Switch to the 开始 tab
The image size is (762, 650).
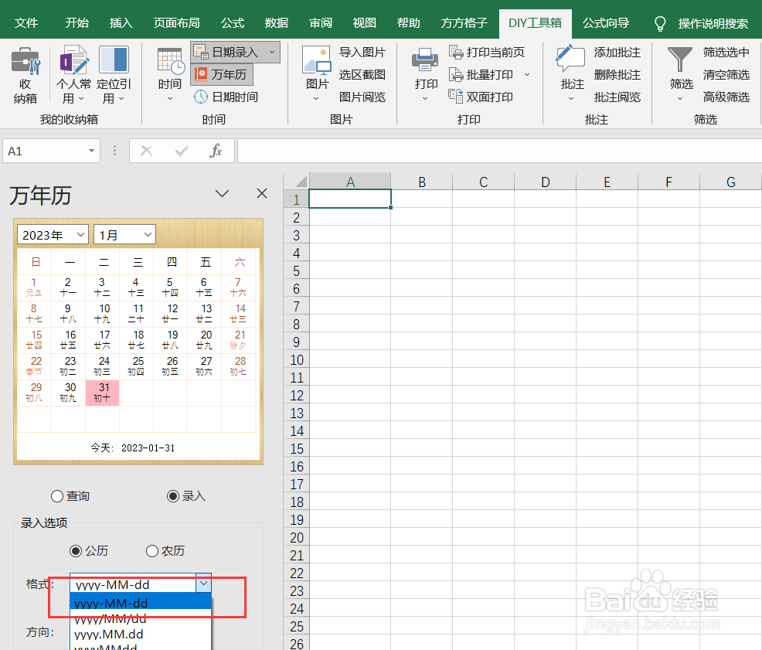[x=77, y=23]
